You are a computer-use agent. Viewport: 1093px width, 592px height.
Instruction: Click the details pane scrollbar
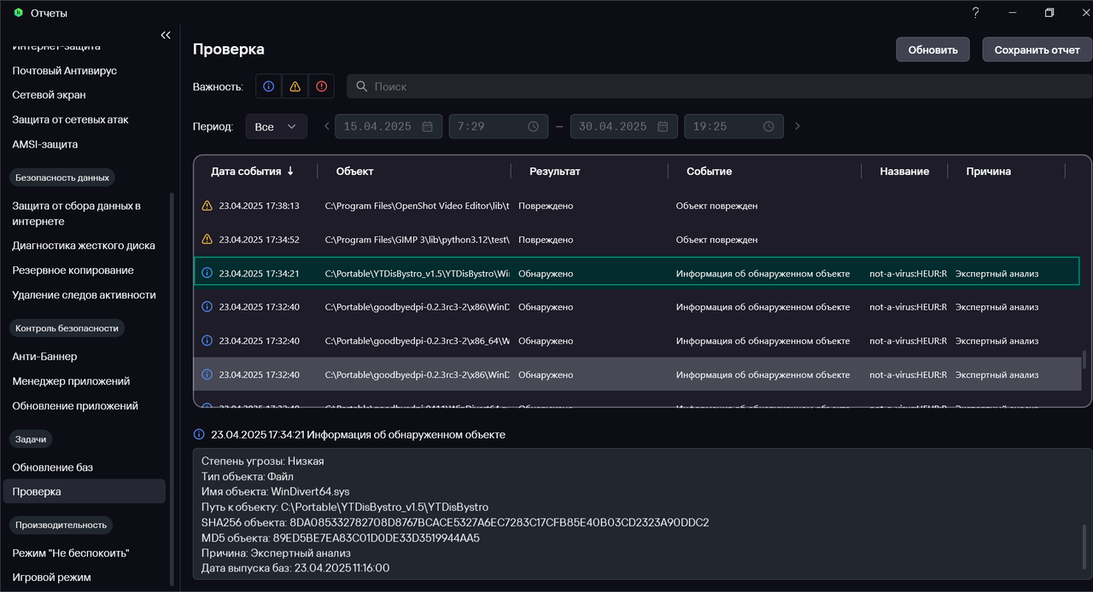(1084, 546)
